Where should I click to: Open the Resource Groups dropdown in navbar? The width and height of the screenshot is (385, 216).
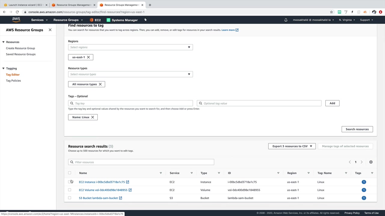click(x=68, y=20)
